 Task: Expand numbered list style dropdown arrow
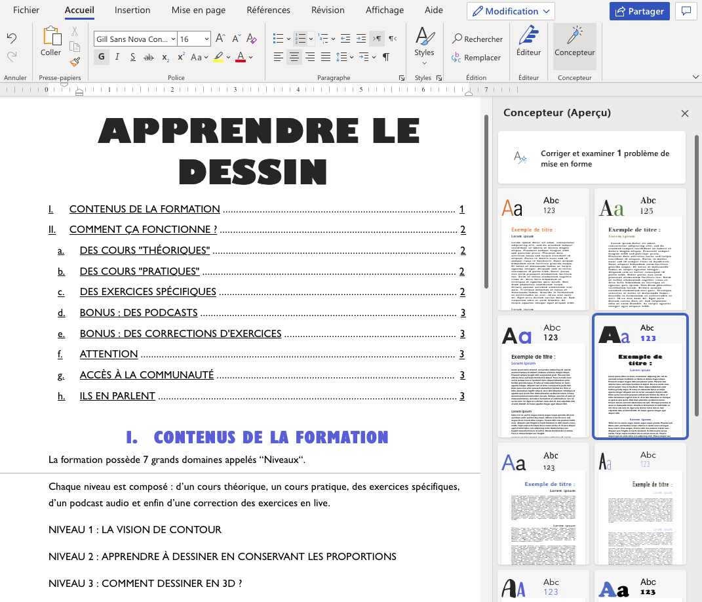pos(311,39)
